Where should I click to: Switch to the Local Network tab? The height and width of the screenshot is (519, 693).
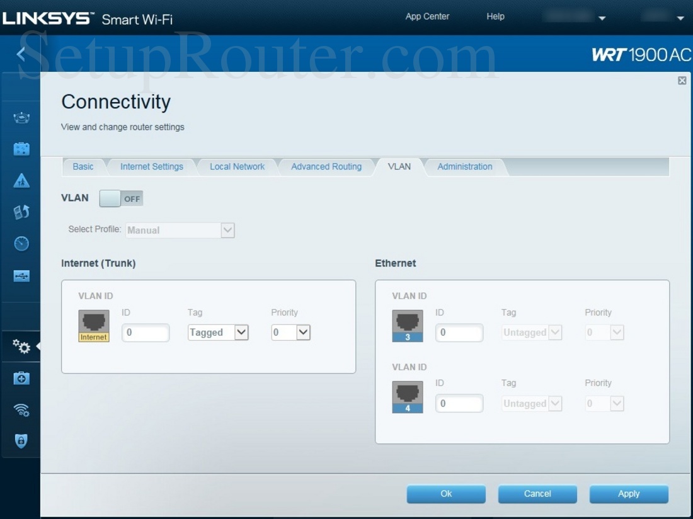tap(237, 166)
